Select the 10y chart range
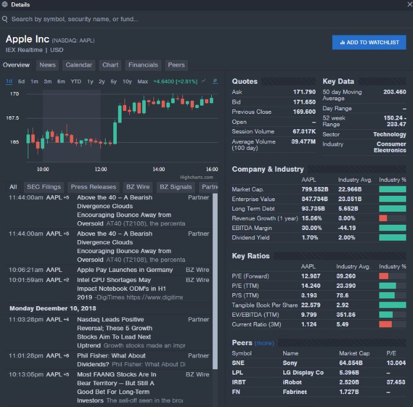 pos(127,81)
